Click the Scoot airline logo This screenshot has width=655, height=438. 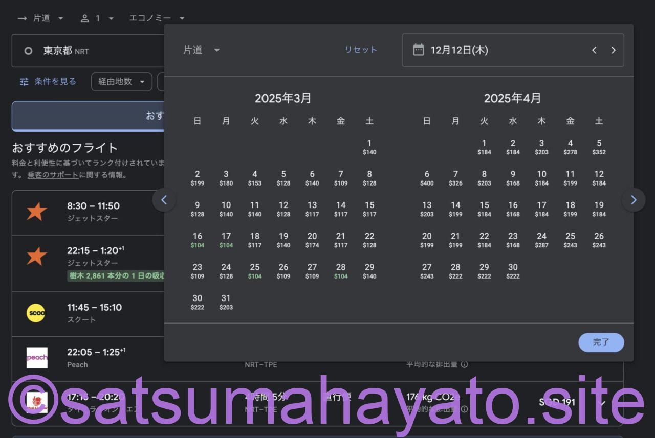click(36, 313)
